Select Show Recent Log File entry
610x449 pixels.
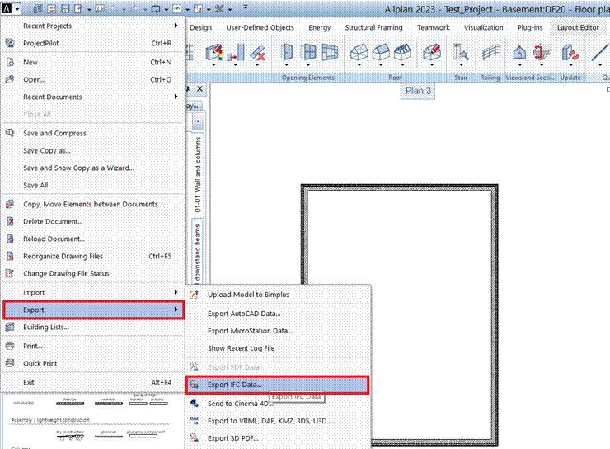241,348
